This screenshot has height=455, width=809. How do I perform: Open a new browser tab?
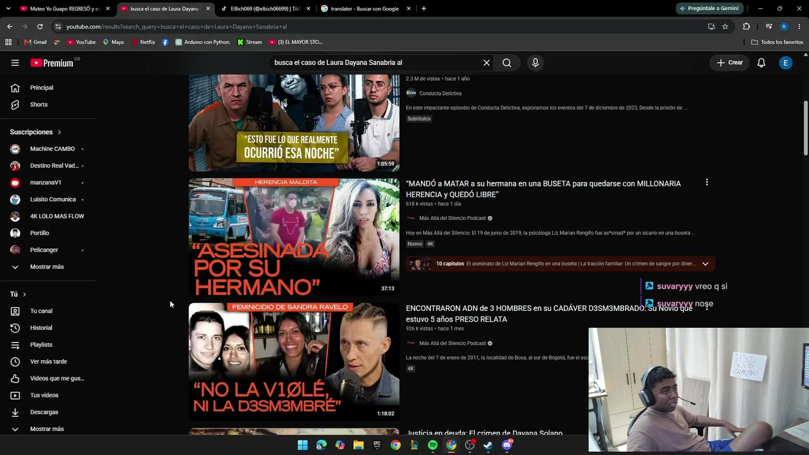click(x=423, y=9)
